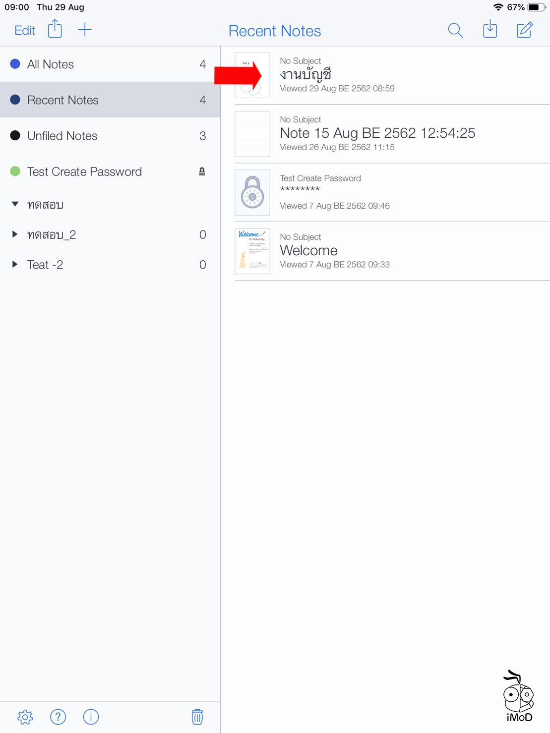The height and width of the screenshot is (733, 550).
Task: Expand the ทดสอบ_2 subject
Action: pos(14,234)
